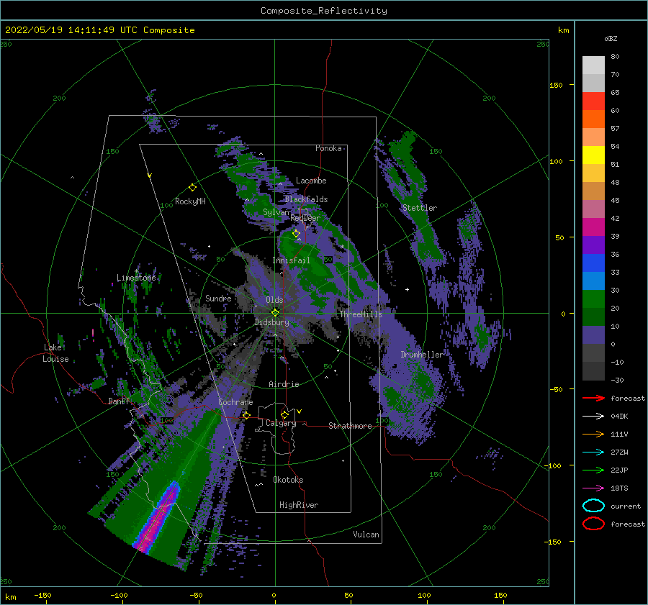Select the 20 dBZ green swatch
The width and height of the screenshot is (648, 605).
593,317
